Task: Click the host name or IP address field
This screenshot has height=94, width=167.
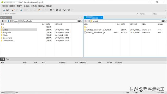Action: point(69,14)
